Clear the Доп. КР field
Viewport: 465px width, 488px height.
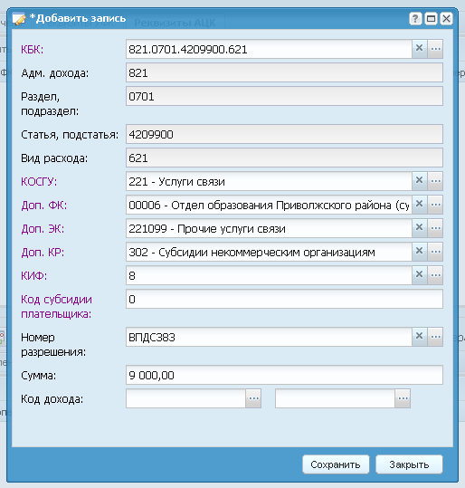tap(419, 252)
